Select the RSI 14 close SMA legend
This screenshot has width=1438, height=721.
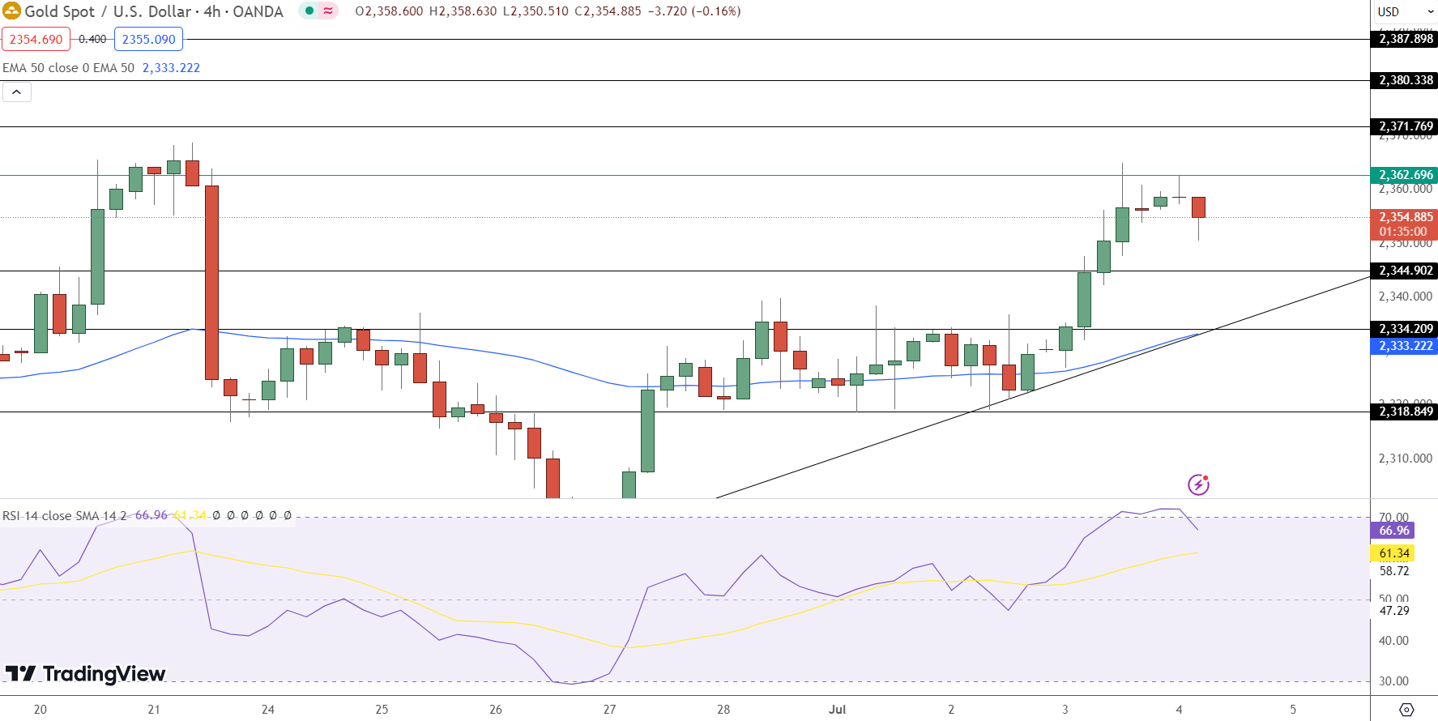65,515
